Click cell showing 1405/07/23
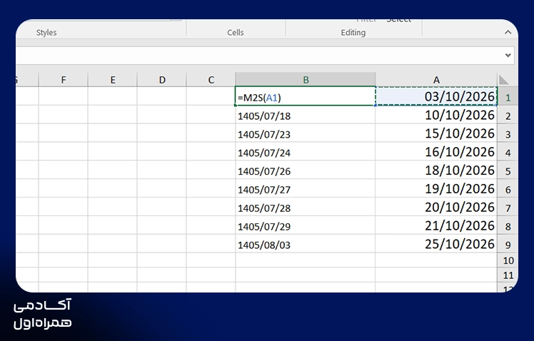Image resolution: width=534 pixels, height=341 pixels. point(306,133)
